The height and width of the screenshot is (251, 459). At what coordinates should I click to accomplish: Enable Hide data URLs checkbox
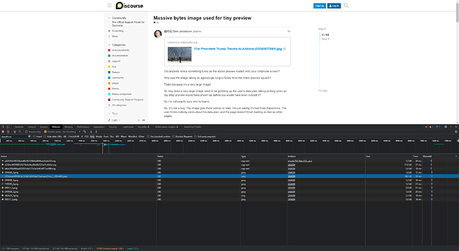pos(45,137)
